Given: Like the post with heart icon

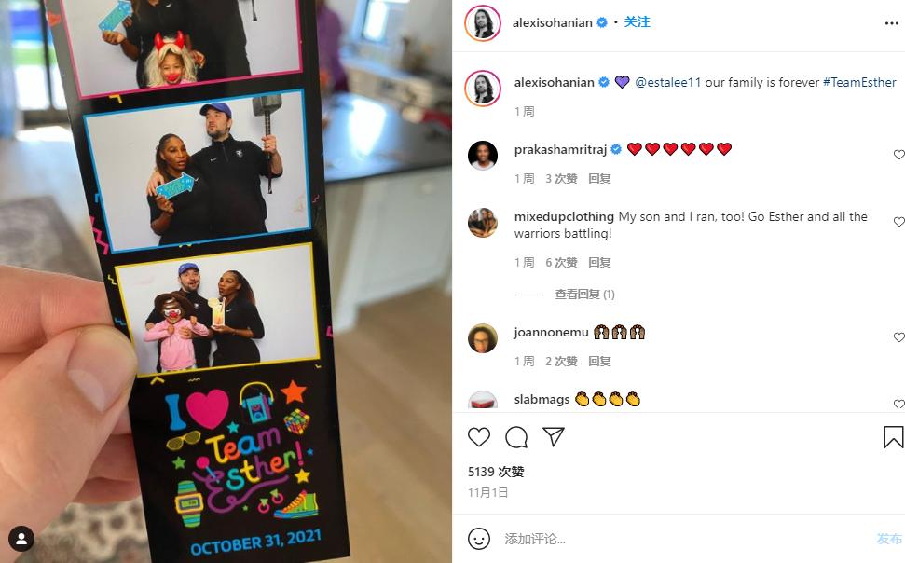Looking at the screenshot, I should pos(478,437).
